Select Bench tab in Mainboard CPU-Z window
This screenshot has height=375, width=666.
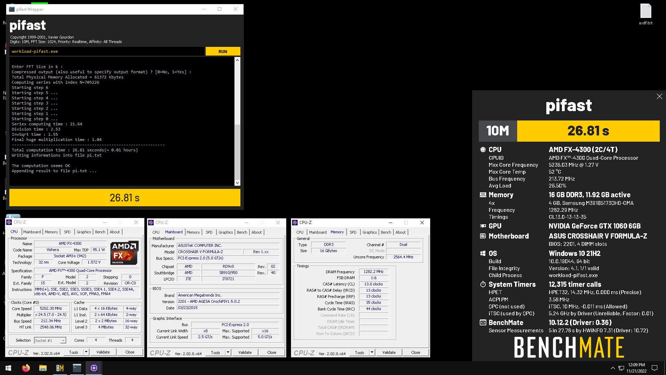(242, 232)
